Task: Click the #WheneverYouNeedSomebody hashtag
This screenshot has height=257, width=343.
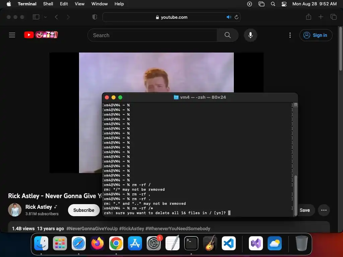Action: pyautogui.click(x=178, y=229)
